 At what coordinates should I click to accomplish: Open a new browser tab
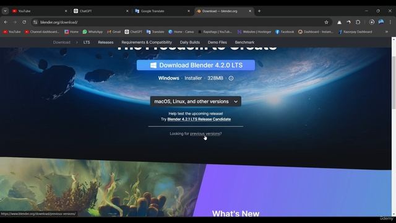pyautogui.click(x=259, y=11)
